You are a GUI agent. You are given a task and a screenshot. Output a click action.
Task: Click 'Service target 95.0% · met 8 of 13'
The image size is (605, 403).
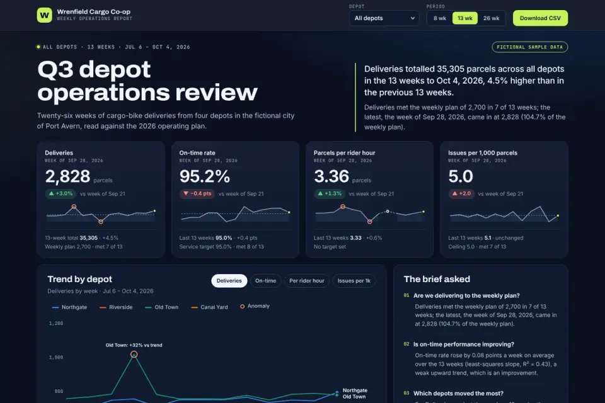221,247
